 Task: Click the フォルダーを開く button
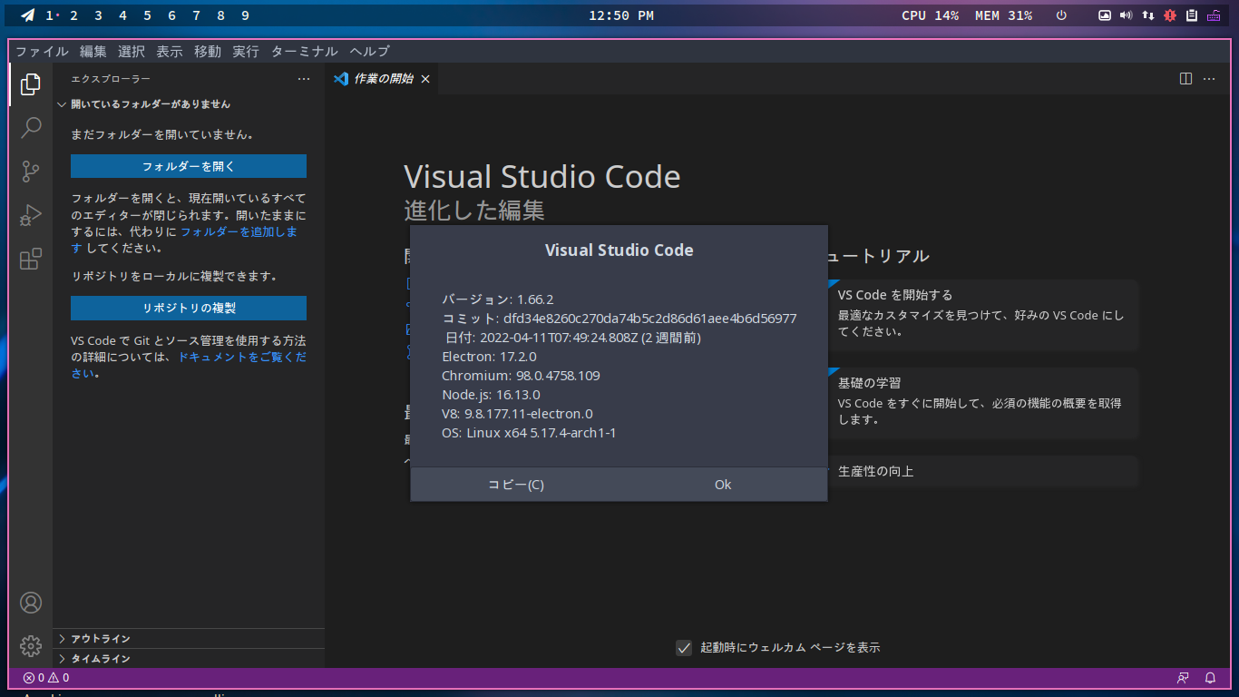pyautogui.click(x=189, y=166)
